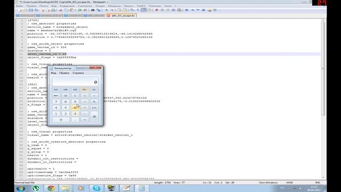Click the 2 key in Calculator
This screenshot has width=341, height=192.
66,114
